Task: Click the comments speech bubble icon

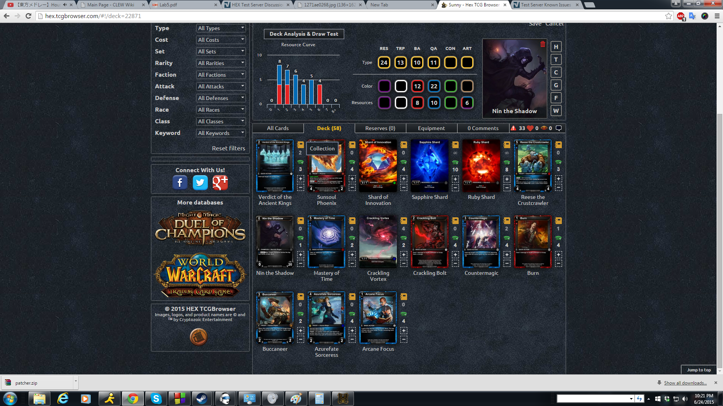Action: [559, 128]
